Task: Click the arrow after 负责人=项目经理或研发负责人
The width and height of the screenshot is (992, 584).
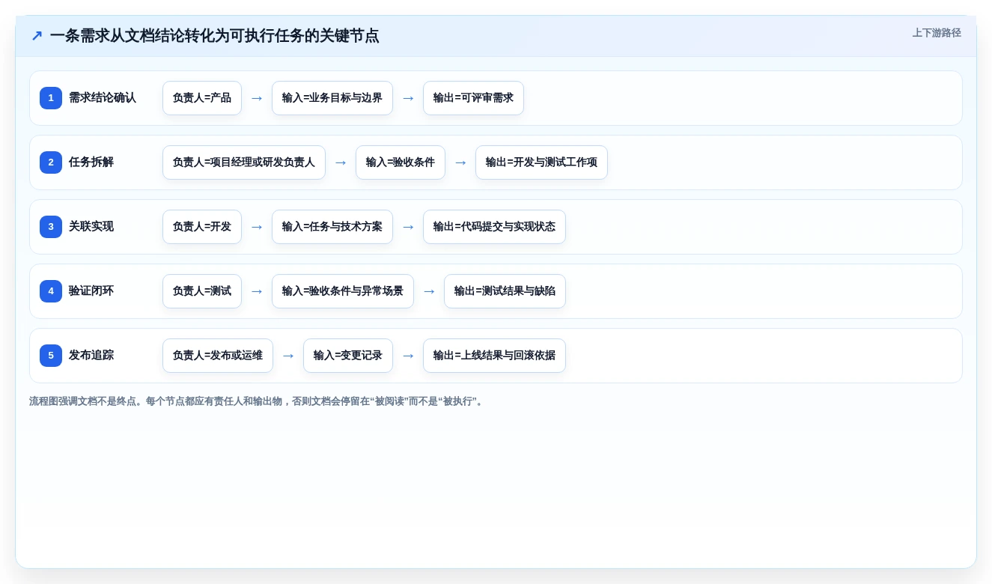Action: pos(341,162)
